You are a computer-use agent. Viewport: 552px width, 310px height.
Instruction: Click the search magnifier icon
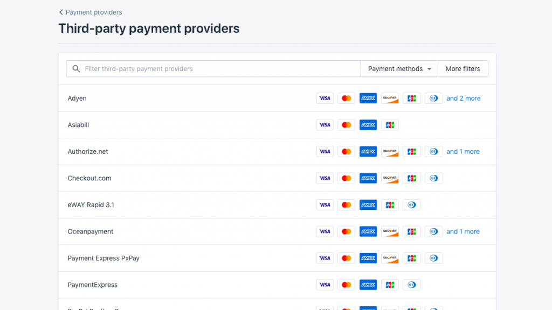pos(76,69)
